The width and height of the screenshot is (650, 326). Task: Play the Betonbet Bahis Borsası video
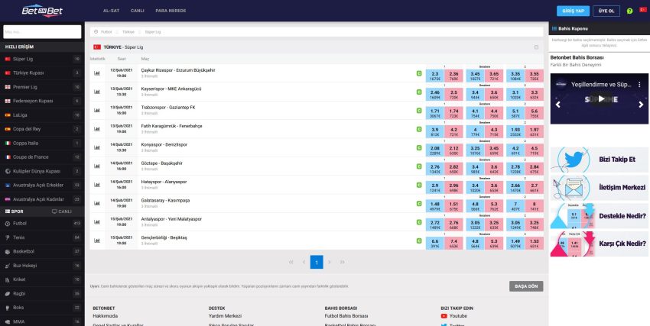(x=600, y=98)
